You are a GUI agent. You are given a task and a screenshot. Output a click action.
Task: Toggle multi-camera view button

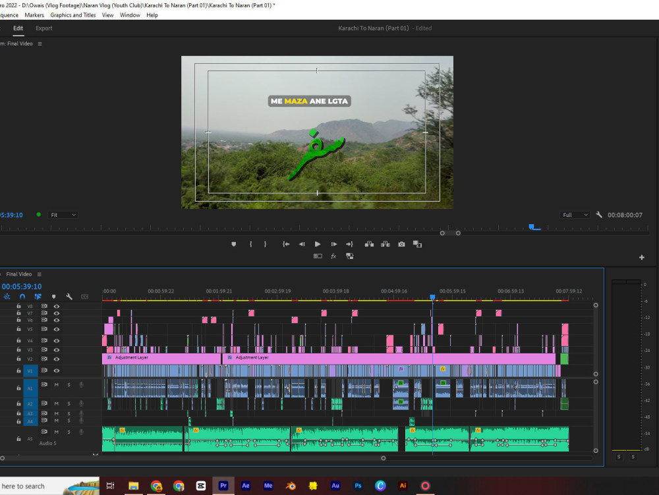tap(318, 256)
